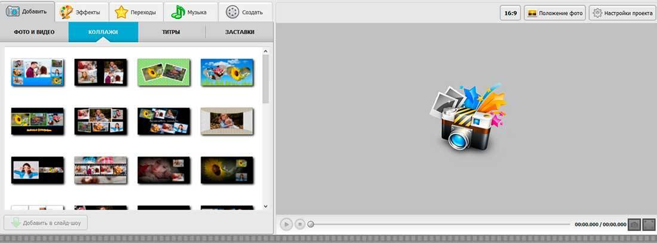Click the camera icon on Добавить tab
The width and height of the screenshot is (657, 243).
[13, 11]
